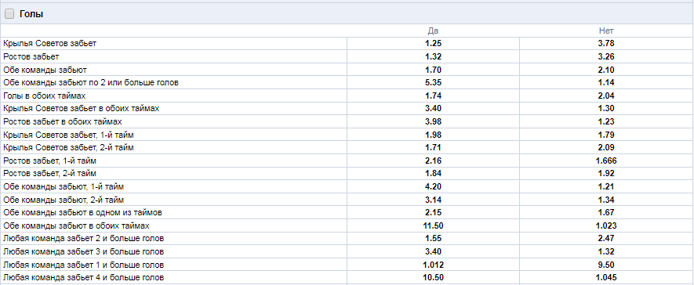Viewport: 694px width, 285px height.
Task: Select 9.50 Любая команда забьет 1 и больше
Action: click(x=606, y=265)
